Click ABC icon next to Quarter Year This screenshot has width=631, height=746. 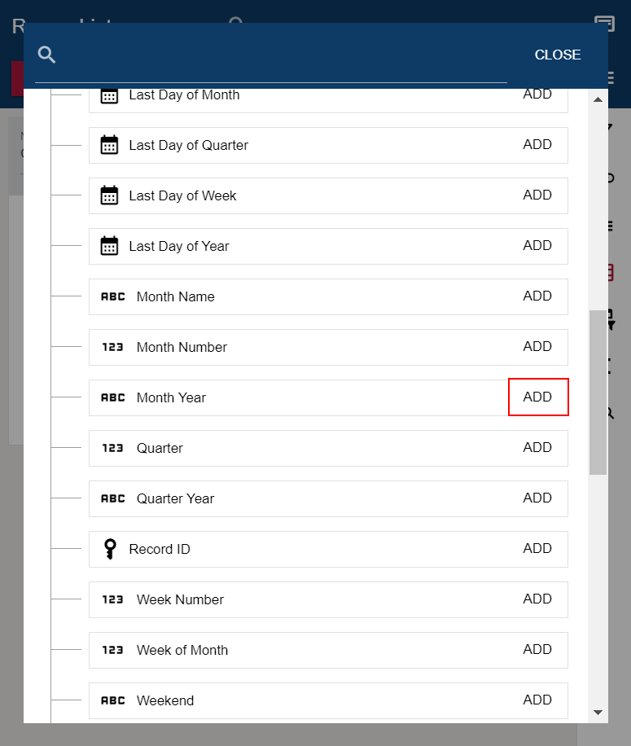(112, 498)
